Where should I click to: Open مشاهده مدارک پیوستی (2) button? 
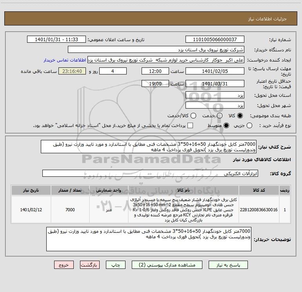167,265
